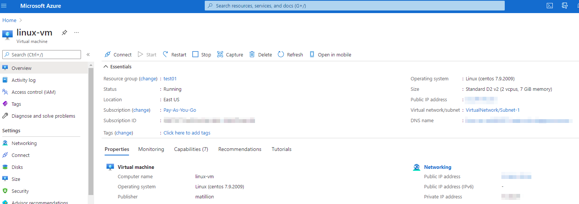Click the 'East US' location value

click(171, 99)
